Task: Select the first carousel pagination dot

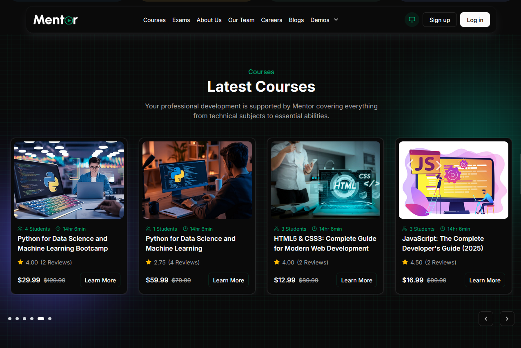Action: click(x=10, y=319)
